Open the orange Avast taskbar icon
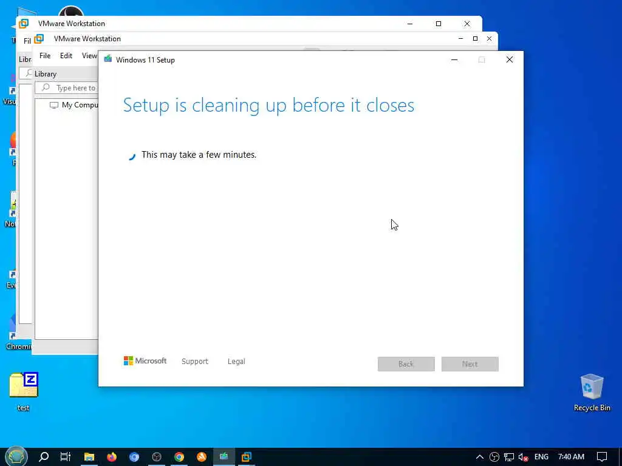Viewport: 622px width, 466px height. coord(202,457)
